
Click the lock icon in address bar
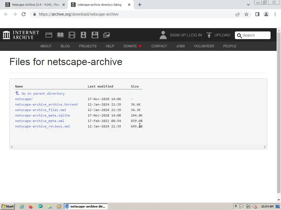click(35, 14)
